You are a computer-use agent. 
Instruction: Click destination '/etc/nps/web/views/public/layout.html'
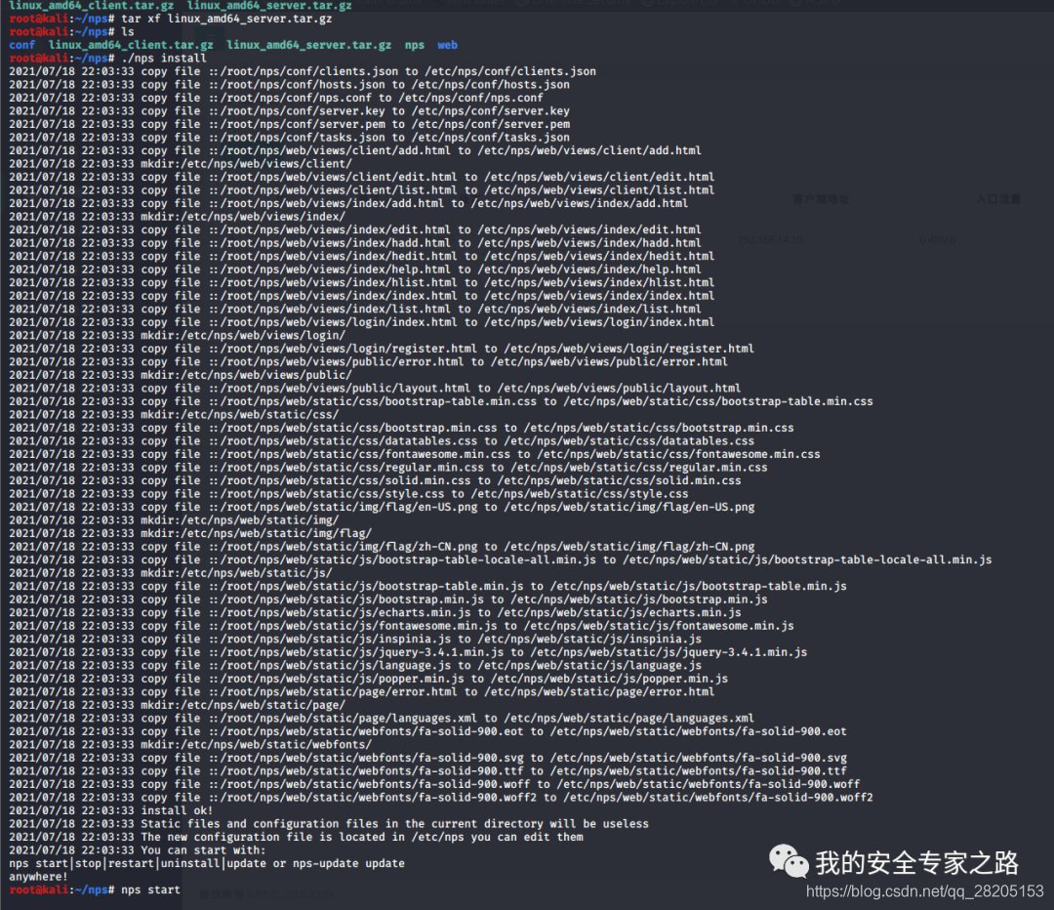tap(619, 388)
